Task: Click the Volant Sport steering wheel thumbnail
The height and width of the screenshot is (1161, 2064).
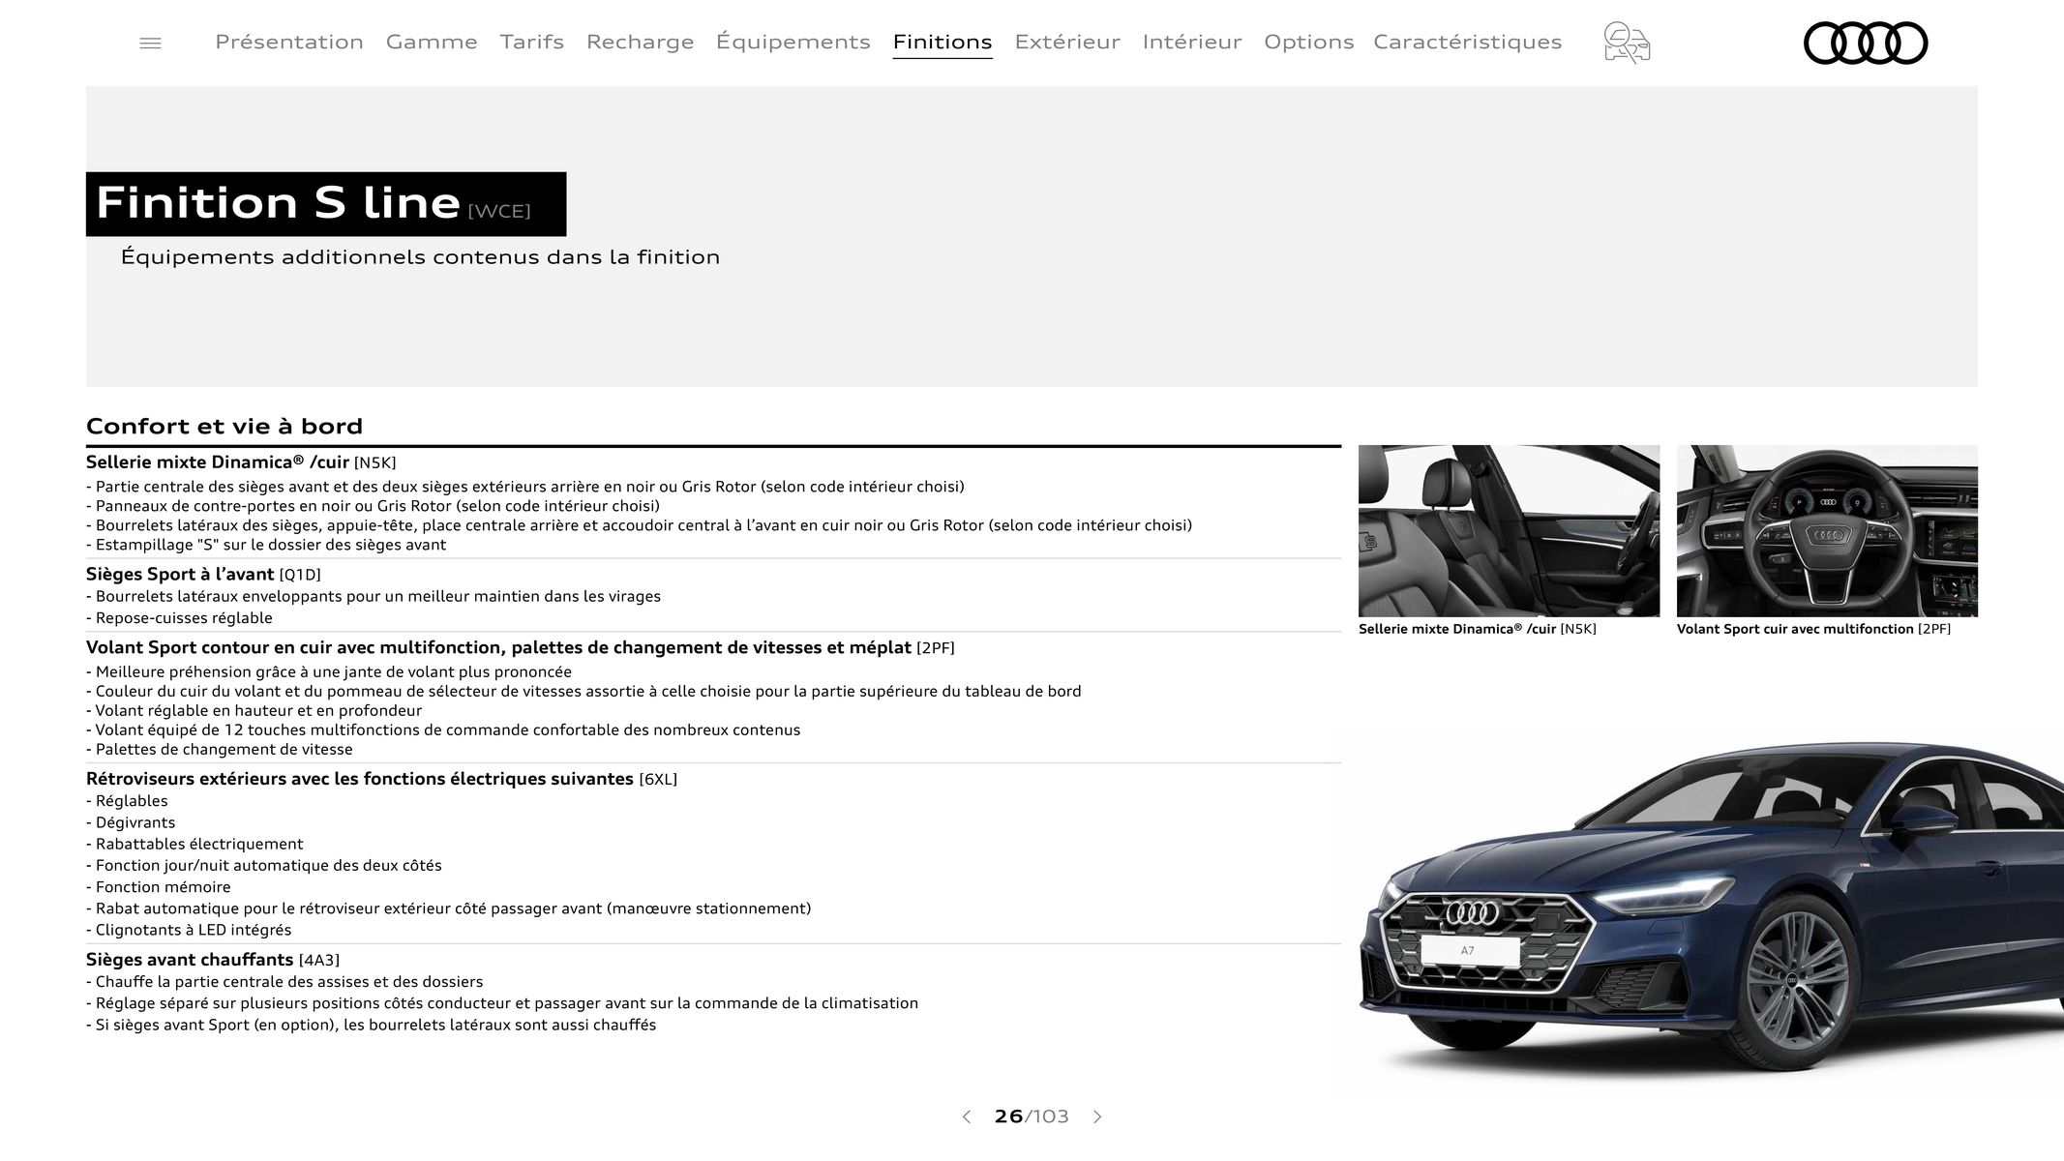Action: [x=1827, y=531]
